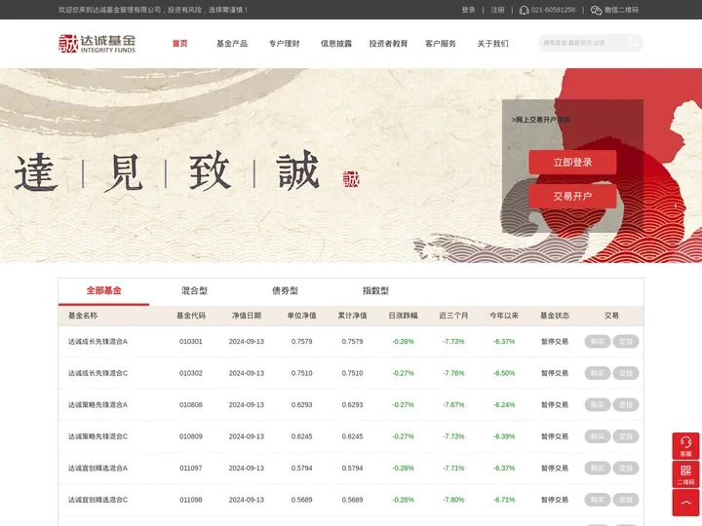Click the -7.80% three-month value
This screenshot has height=526, width=702.
click(453, 500)
